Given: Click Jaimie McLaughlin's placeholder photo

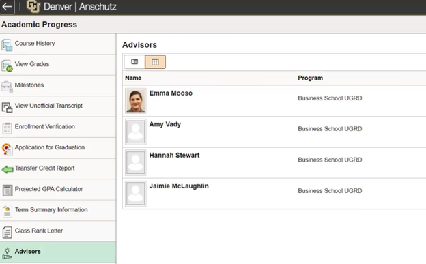Looking at the screenshot, I should [x=136, y=194].
